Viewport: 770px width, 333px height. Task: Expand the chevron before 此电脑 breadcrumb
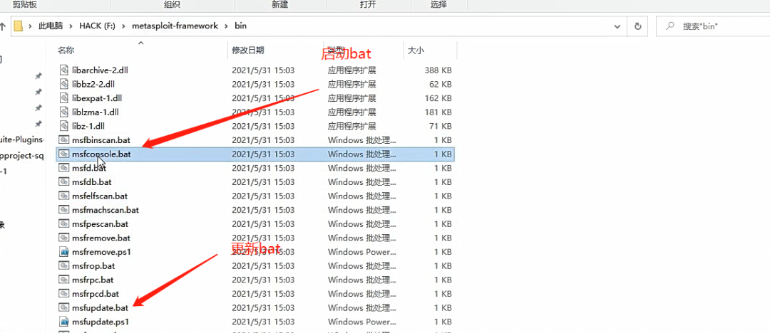coord(31,26)
